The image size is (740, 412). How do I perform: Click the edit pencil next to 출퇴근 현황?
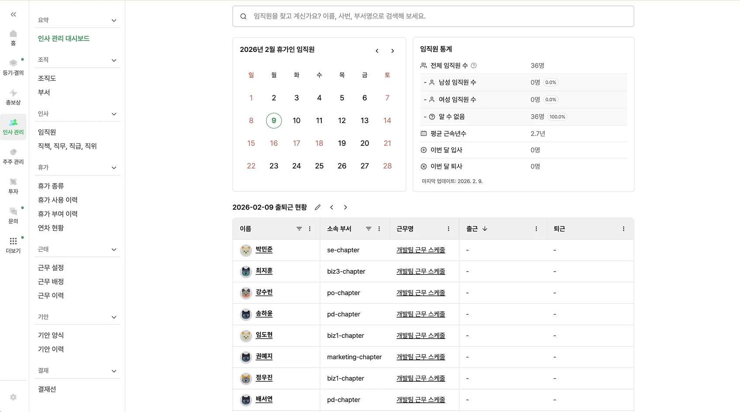(x=317, y=207)
